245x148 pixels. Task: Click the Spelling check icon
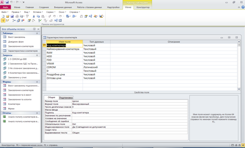coord(27,16)
